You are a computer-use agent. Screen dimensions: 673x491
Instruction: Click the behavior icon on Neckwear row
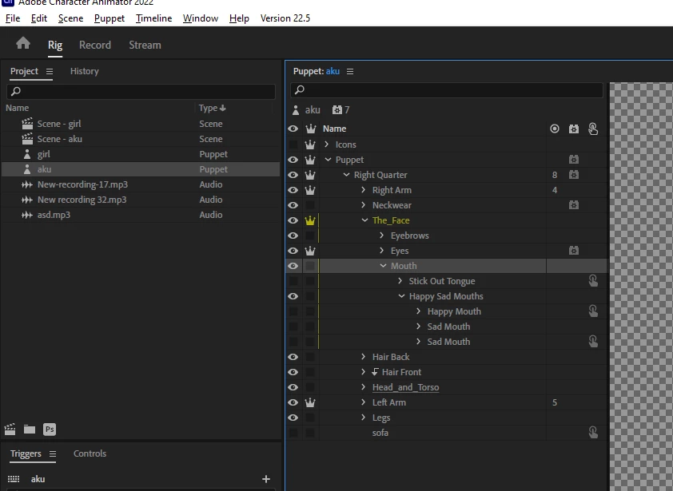click(574, 205)
